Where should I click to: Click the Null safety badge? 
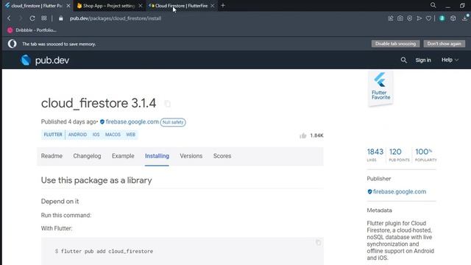pyautogui.click(x=173, y=122)
